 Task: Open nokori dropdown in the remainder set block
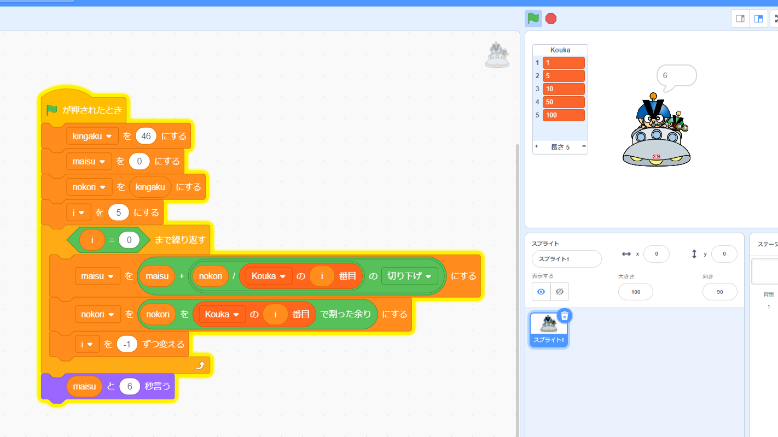[98, 314]
